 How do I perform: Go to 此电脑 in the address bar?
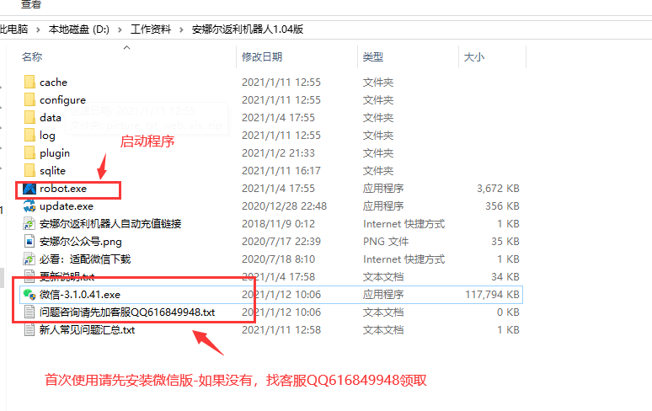pos(14,29)
